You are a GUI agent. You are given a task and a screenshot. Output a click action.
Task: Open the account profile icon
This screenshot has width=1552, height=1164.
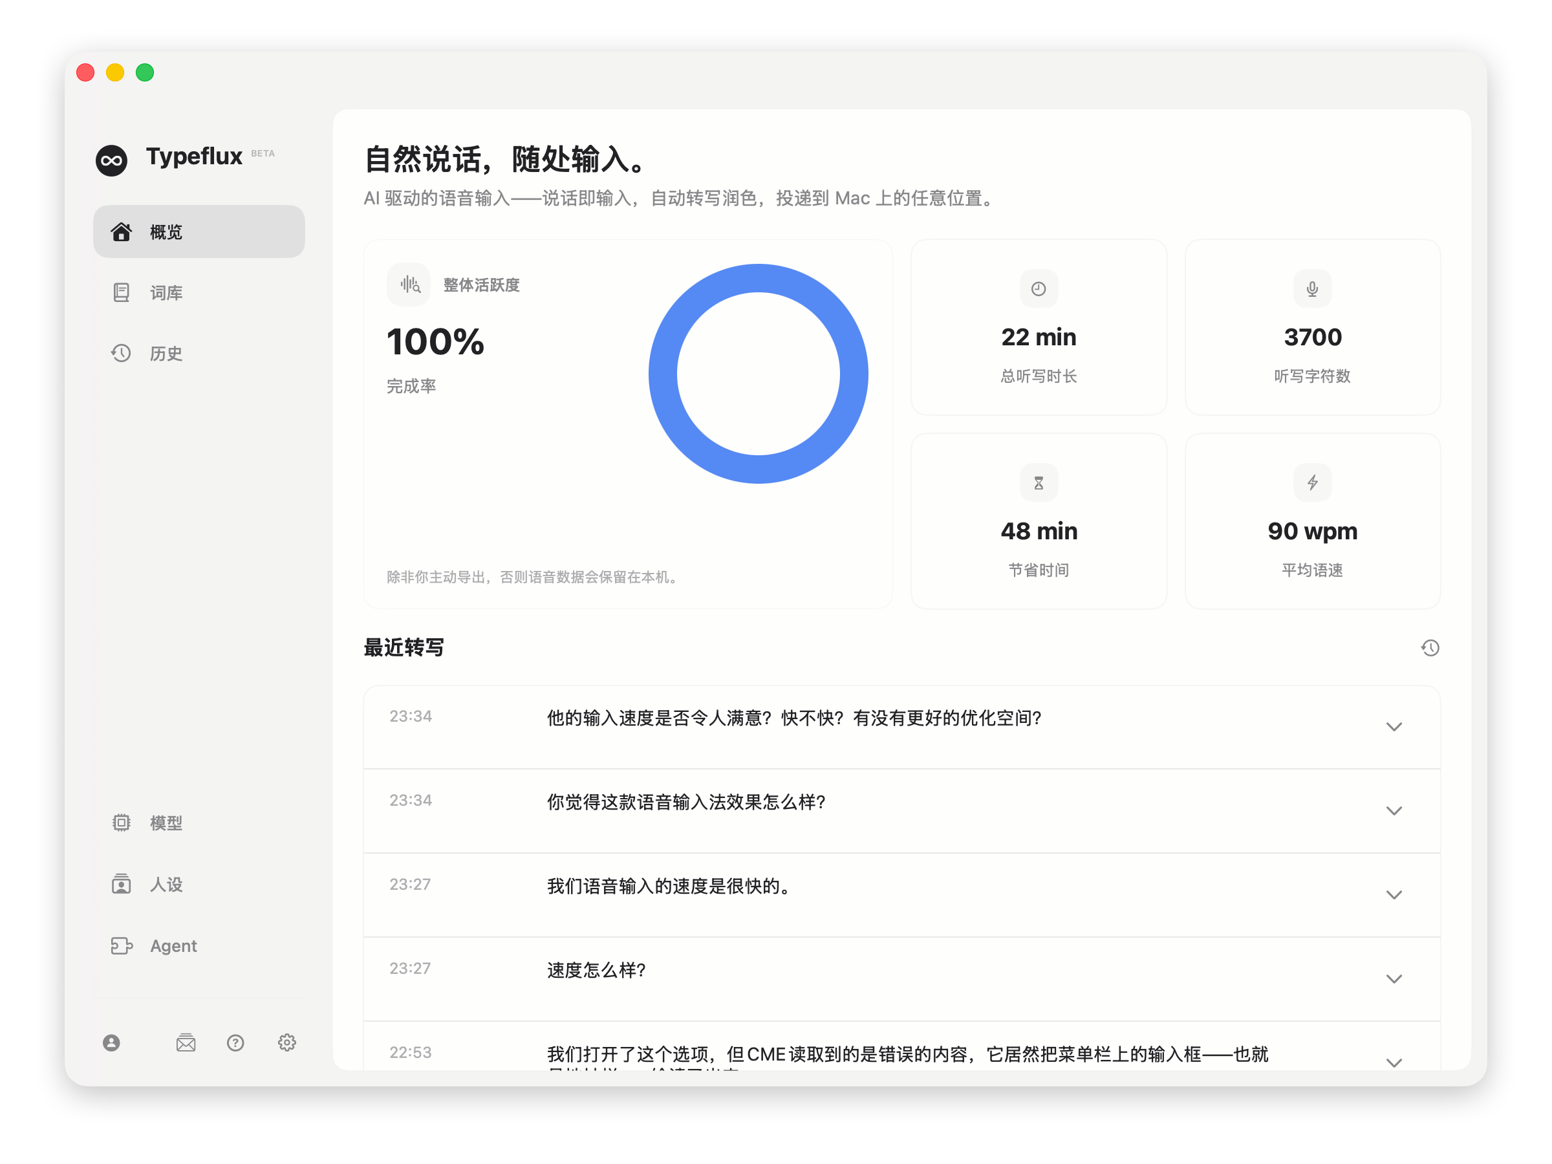[112, 1042]
